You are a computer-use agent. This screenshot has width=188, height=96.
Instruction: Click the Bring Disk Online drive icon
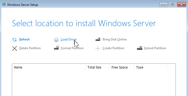tap(98, 39)
